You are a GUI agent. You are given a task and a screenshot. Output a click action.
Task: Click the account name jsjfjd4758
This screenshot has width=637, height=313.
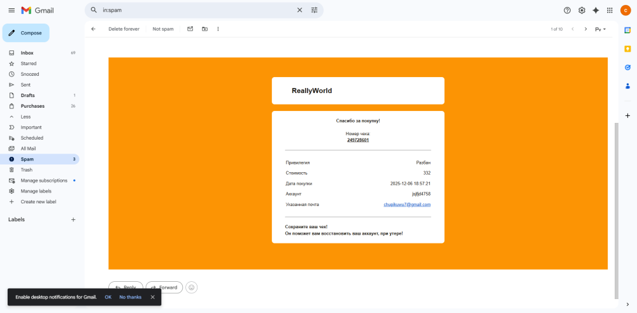point(421,194)
